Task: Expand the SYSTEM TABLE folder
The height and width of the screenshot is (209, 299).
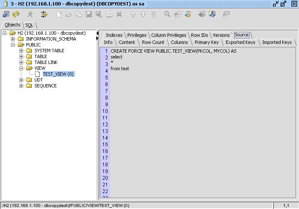Action: tap(21, 51)
